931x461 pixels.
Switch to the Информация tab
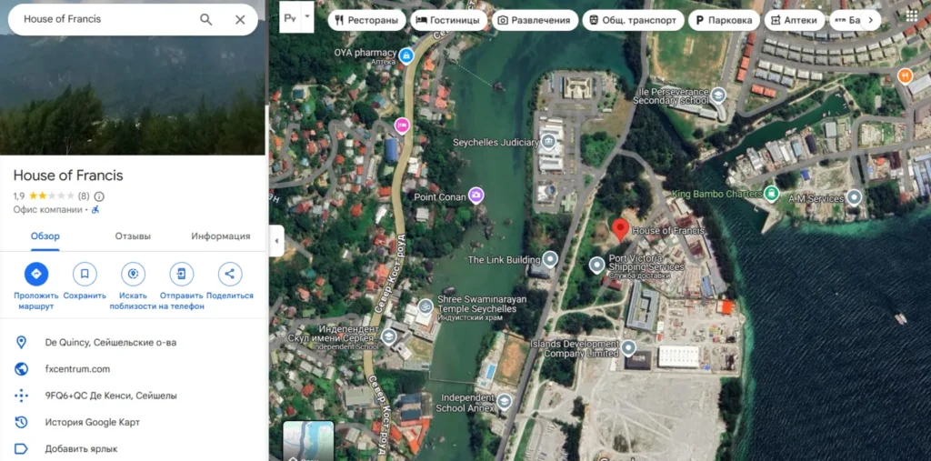pyautogui.click(x=220, y=236)
